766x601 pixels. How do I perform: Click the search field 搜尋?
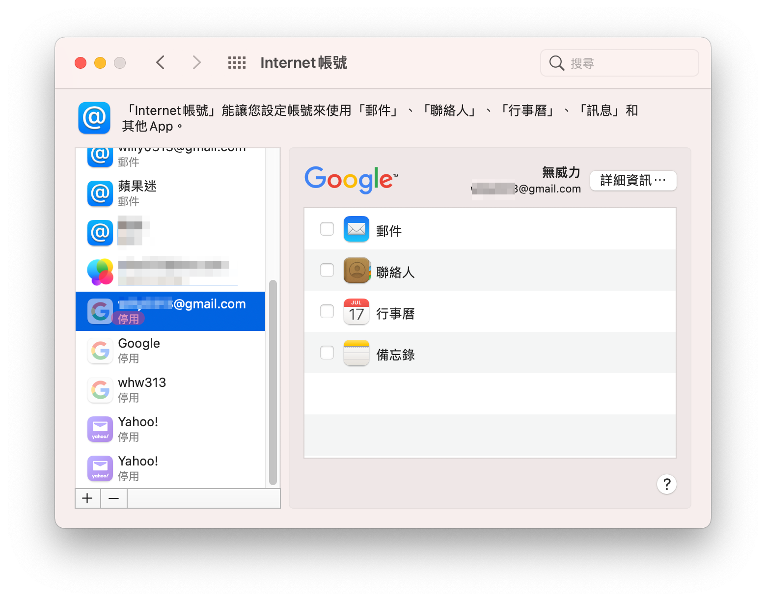(x=620, y=63)
